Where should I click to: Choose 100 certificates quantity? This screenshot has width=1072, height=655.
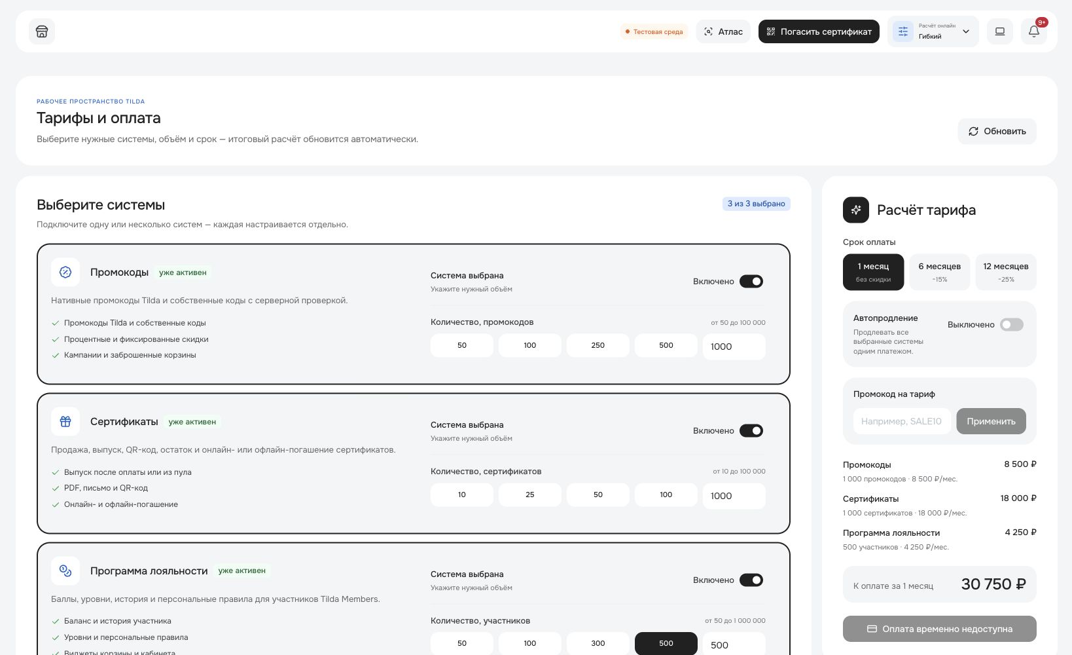pos(666,495)
